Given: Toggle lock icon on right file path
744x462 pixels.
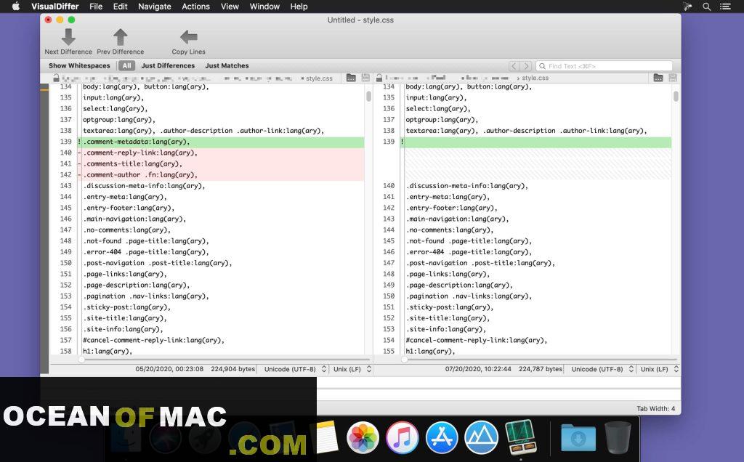Looking at the screenshot, I should [379, 78].
